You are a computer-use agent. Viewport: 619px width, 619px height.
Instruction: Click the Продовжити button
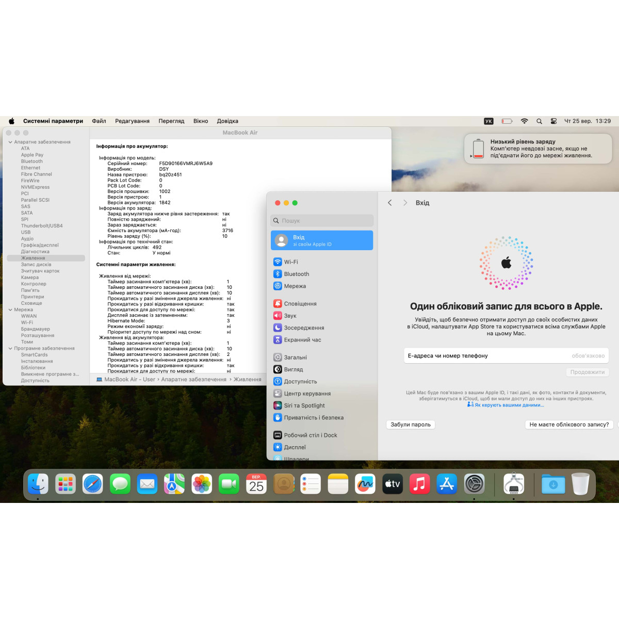(588, 372)
